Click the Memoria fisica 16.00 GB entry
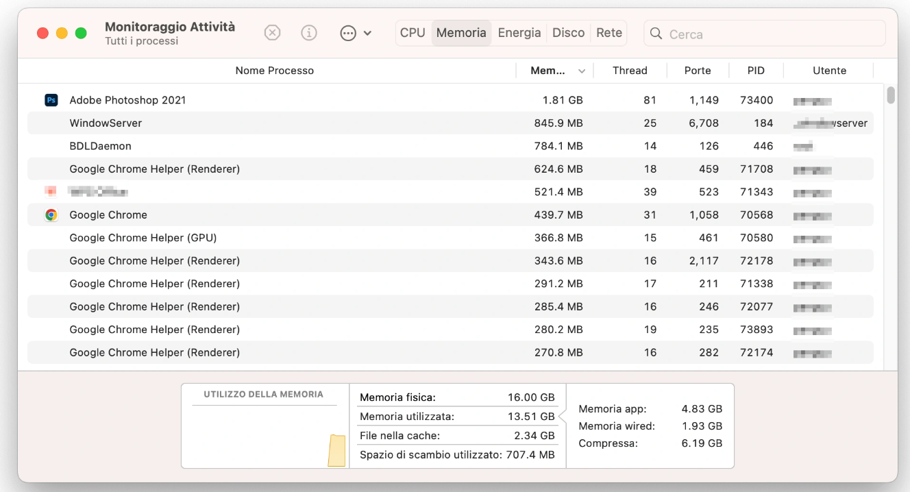Viewport: 910px width, 492px height. tap(457, 397)
